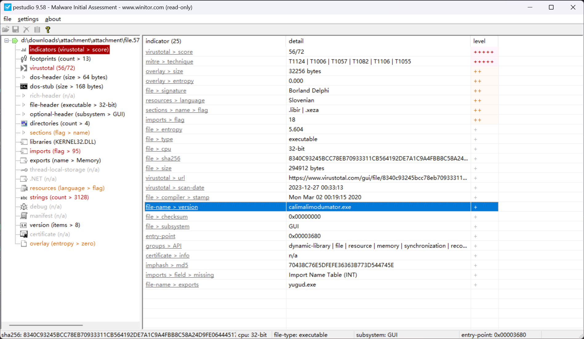Click the imports node icon
The width and height of the screenshot is (584, 339).
(24, 151)
